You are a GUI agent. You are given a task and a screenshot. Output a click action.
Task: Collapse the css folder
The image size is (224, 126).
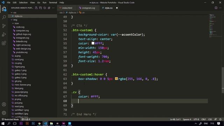click(x=12, y=13)
